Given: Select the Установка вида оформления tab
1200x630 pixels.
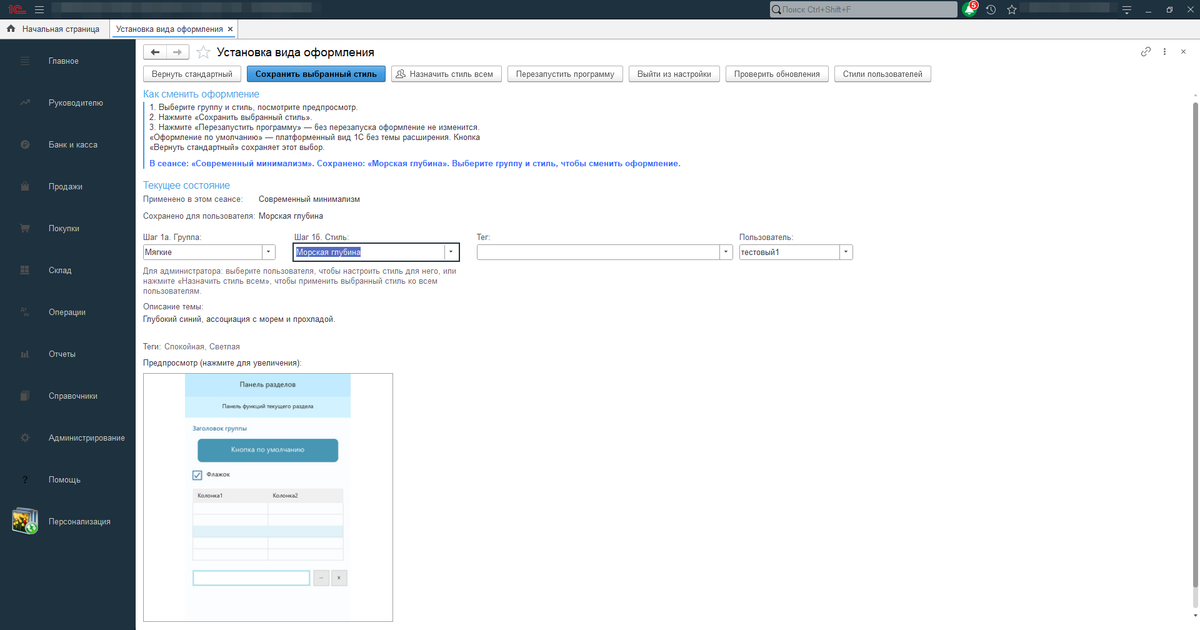Looking at the screenshot, I should point(169,29).
